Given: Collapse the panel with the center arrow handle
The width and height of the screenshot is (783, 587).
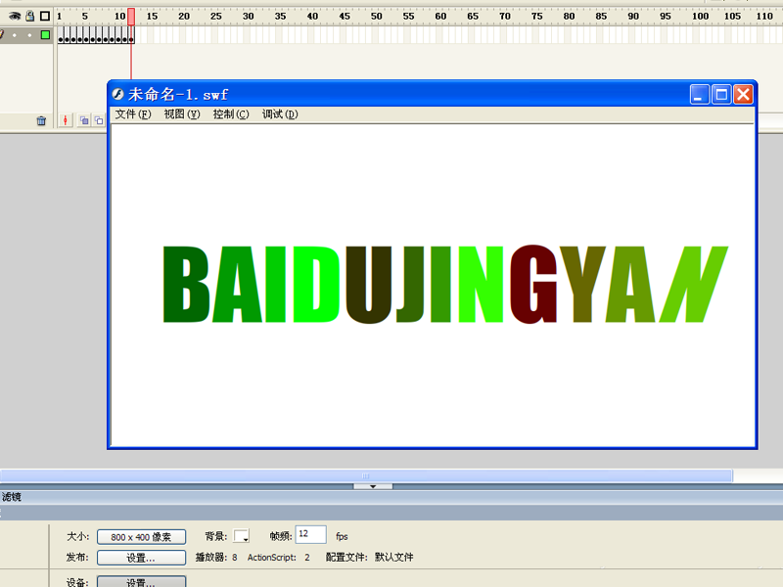Looking at the screenshot, I should 373,486.
